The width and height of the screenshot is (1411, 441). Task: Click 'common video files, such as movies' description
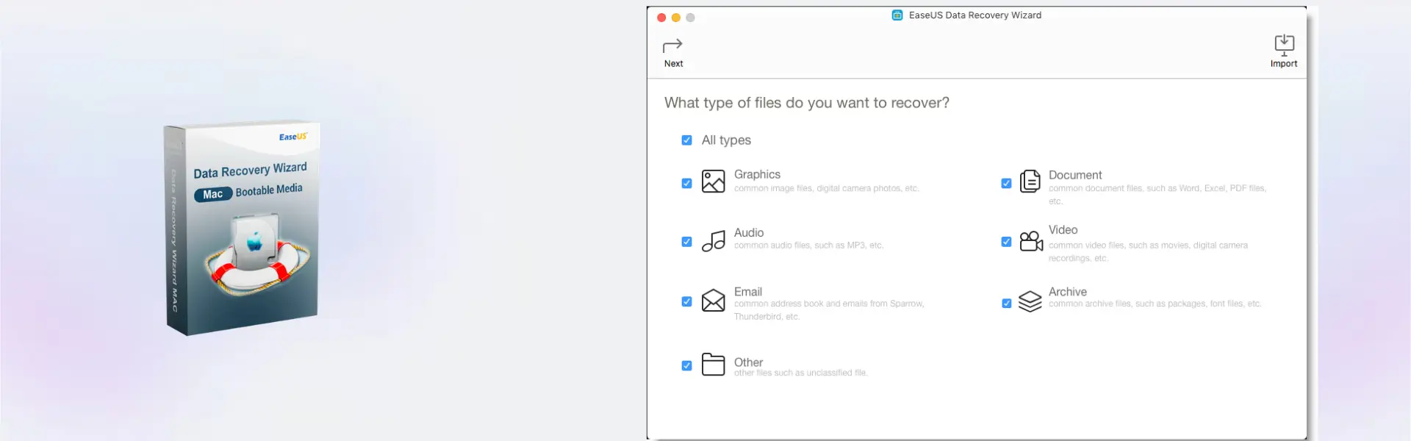tap(1148, 252)
